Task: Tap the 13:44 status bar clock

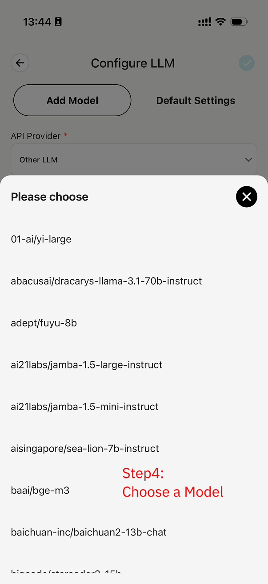Action: (x=37, y=22)
